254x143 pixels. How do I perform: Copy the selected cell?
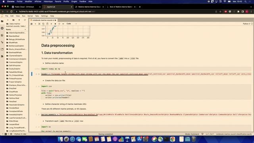43,24
